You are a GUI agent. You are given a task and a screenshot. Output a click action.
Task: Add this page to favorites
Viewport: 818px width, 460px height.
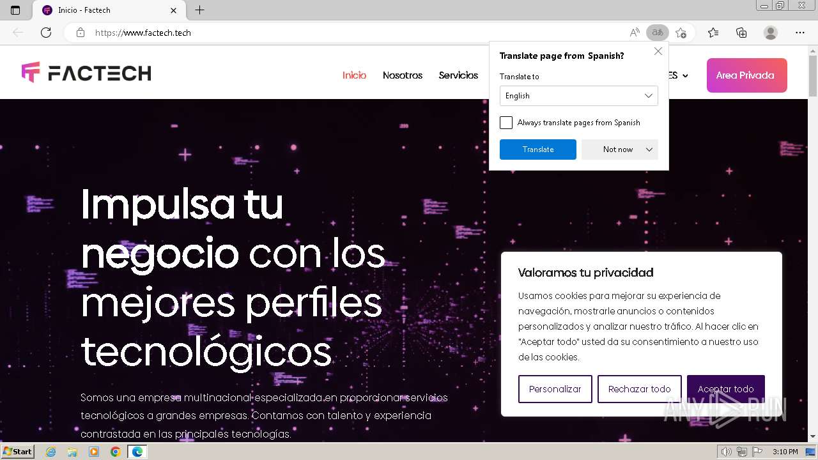[681, 33]
